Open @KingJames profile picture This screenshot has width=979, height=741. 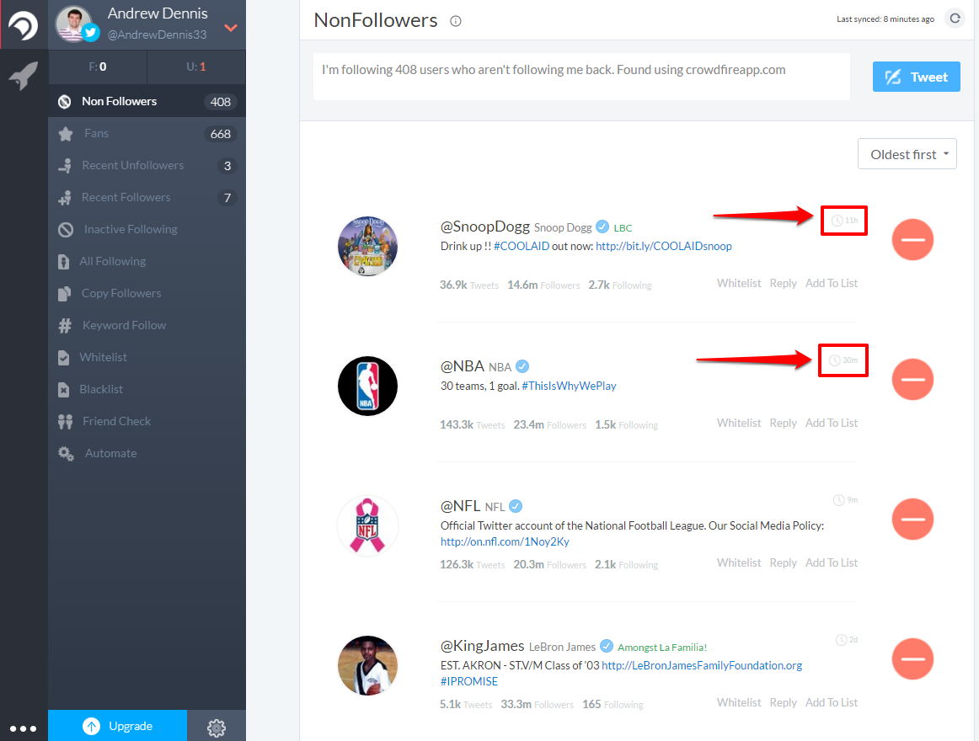pyautogui.click(x=367, y=666)
